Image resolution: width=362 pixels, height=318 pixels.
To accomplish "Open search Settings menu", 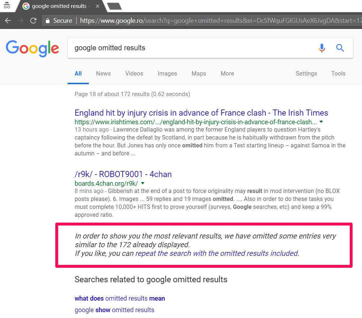I will tap(306, 73).
